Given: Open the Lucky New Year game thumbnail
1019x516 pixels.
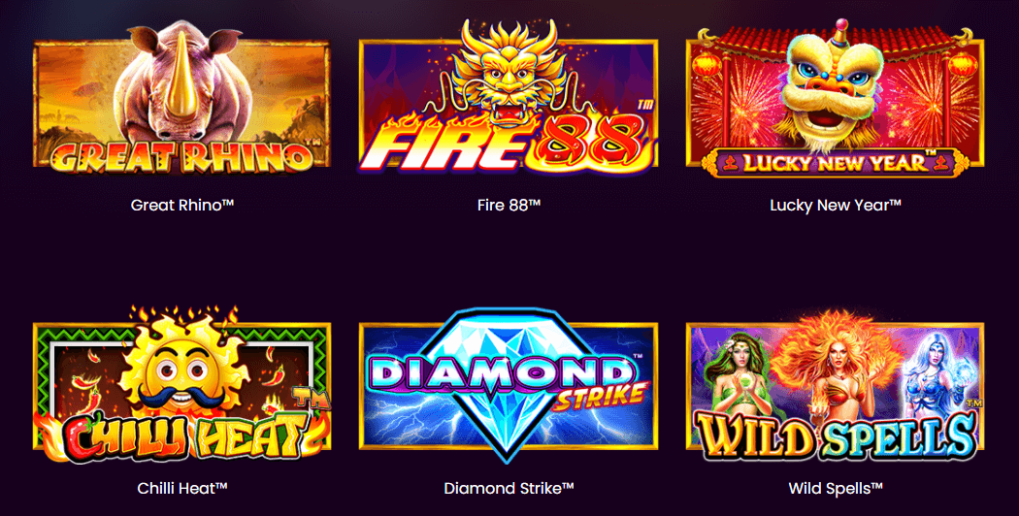Looking at the screenshot, I should (x=835, y=98).
